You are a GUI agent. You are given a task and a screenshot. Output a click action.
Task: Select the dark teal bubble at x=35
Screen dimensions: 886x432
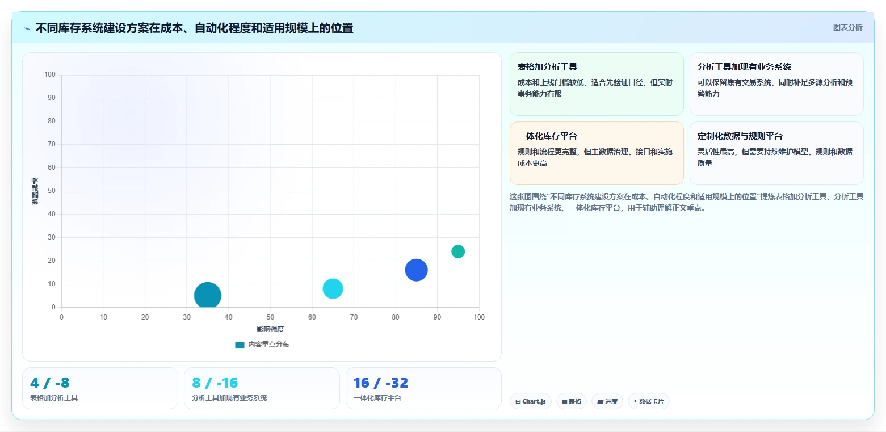[x=208, y=295]
